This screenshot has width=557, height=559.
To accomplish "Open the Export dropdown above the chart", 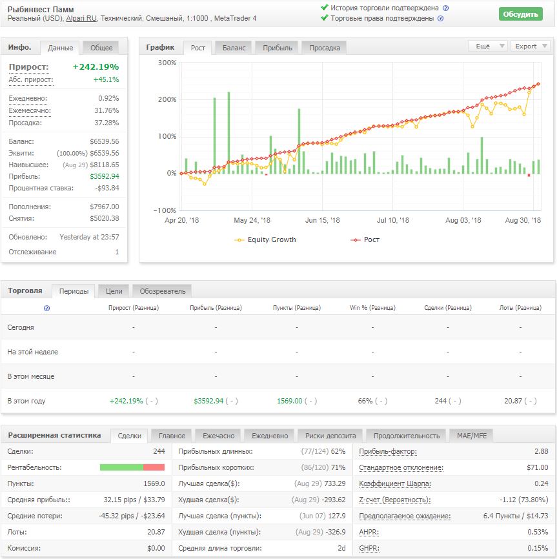I will click(x=531, y=46).
